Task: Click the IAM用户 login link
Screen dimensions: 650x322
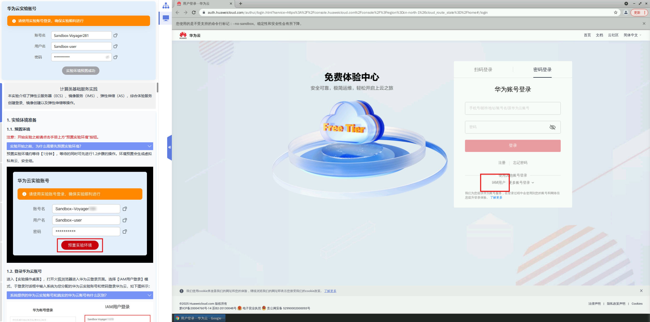Action: coord(498,183)
